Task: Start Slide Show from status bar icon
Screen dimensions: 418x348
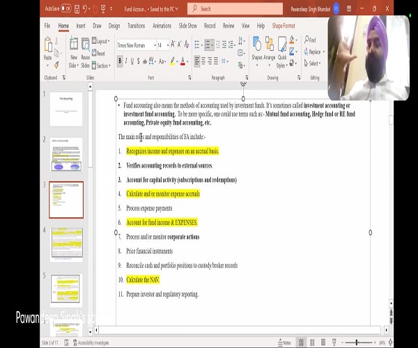Action: click(x=334, y=342)
